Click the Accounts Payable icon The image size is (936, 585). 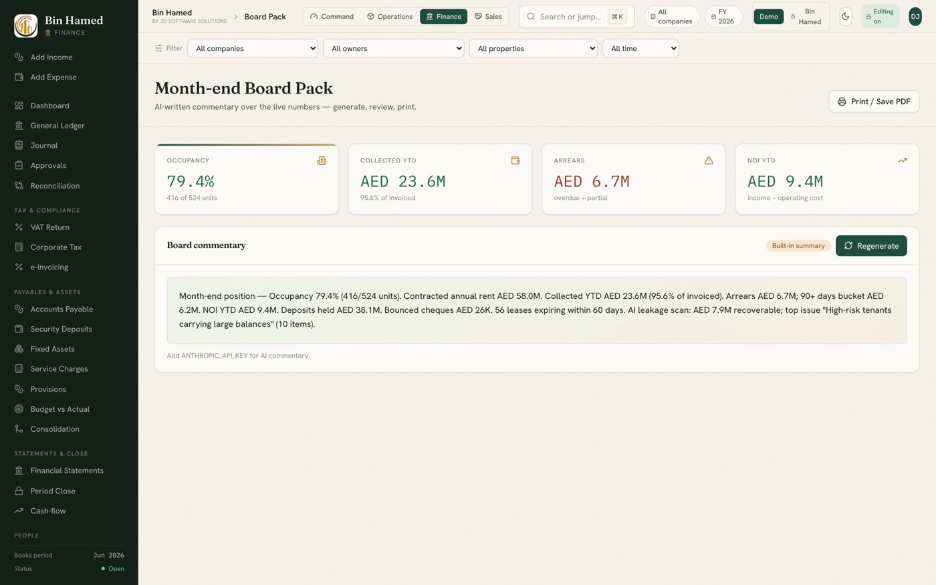19,309
